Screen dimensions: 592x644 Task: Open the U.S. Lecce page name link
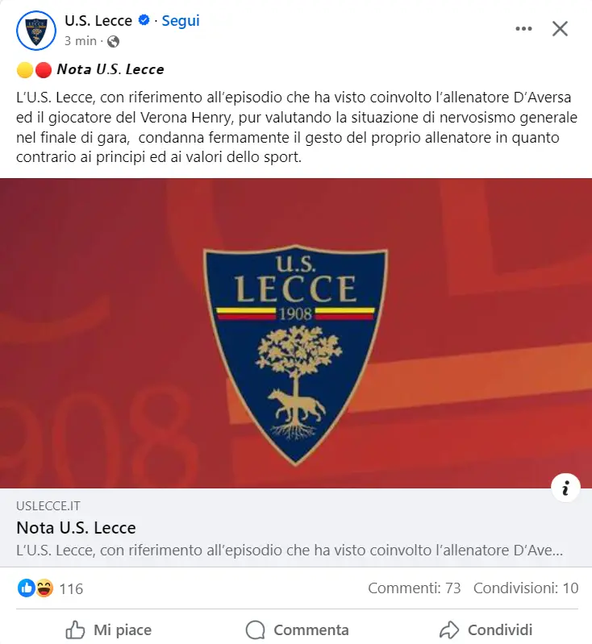coord(98,21)
